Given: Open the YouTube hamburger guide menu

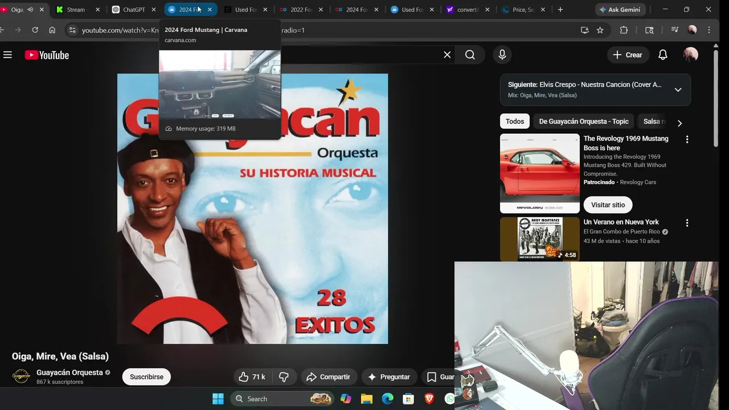Looking at the screenshot, I should (x=7, y=55).
